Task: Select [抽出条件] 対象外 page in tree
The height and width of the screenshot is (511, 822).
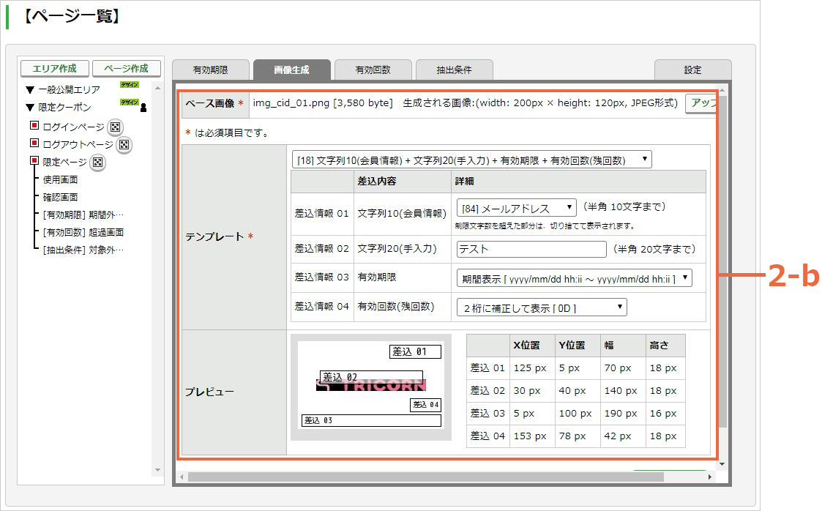Action: (83, 250)
